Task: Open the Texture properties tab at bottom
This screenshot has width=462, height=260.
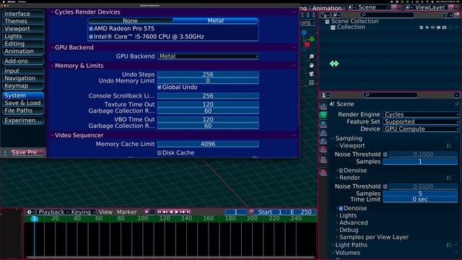Action: click(x=323, y=172)
